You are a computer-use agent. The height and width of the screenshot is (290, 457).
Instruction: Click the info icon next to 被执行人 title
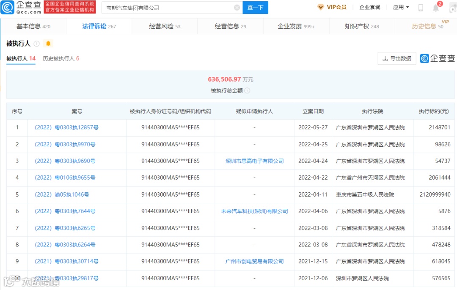(37, 44)
